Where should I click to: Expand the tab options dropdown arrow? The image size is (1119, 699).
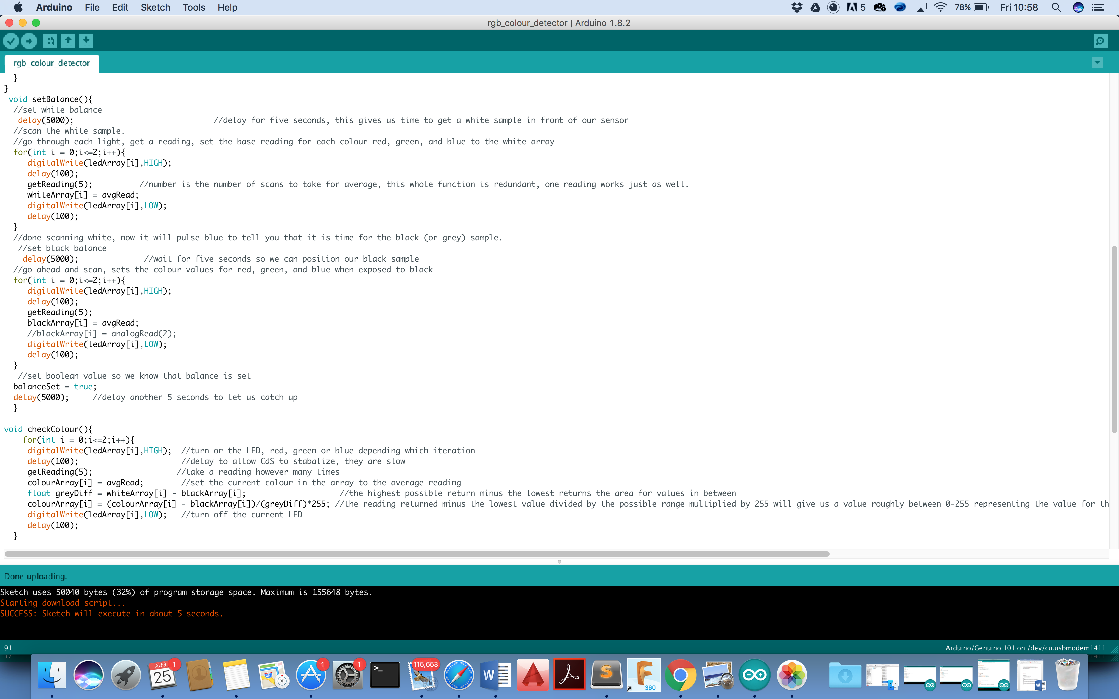pyautogui.click(x=1097, y=63)
